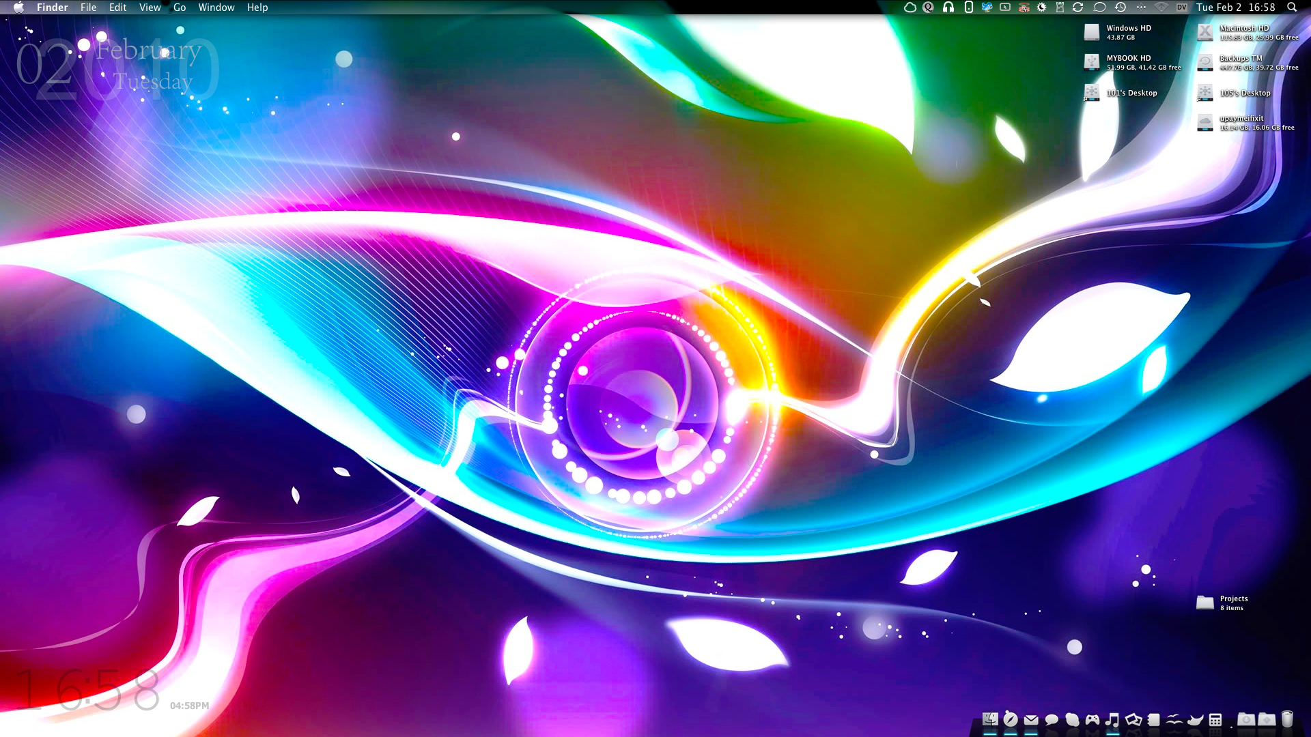Open Spotlight search magnifier

click(x=1292, y=8)
